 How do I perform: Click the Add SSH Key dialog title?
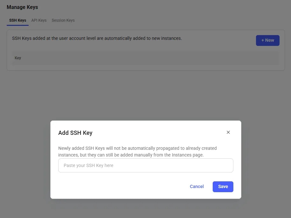[75, 133]
